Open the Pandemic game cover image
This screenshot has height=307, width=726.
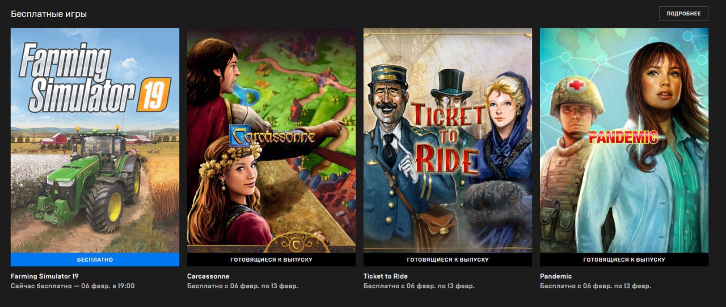[624, 140]
